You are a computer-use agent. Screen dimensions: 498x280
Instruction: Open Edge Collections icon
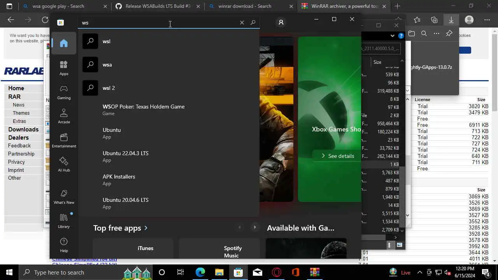point(434,20)
